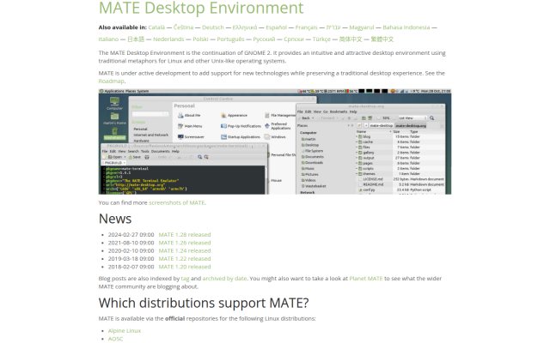This screenshot has height=343, width=550.
Task: Open the Русский translation
Action: [x=264, y=39]
